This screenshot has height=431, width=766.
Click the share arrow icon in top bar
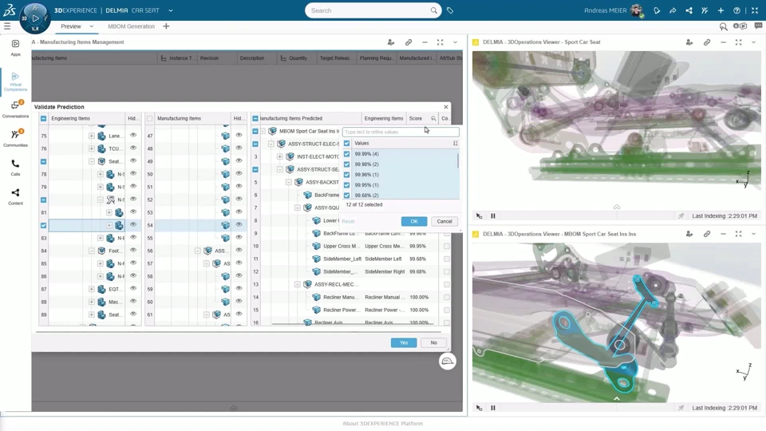pyautogui.click(x=673, y=10)
